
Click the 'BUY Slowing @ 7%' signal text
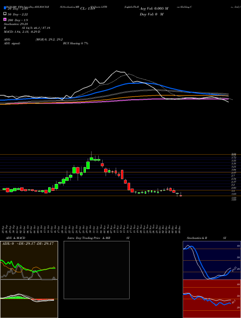(76, 43)
